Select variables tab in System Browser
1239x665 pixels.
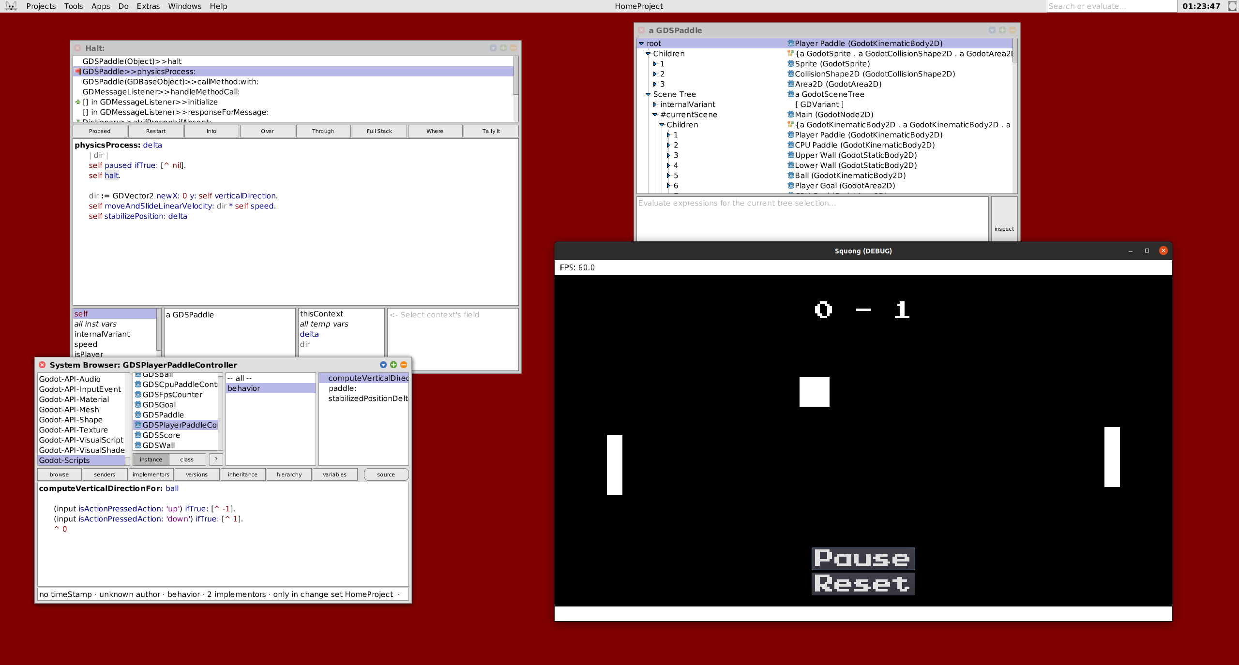coord(334,474)
